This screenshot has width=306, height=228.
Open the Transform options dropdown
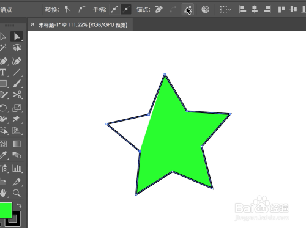tap(225, 9)
